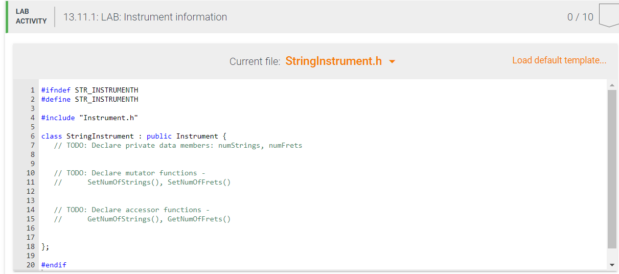619x274 pixels.
Task: Click the '#endif' code line
Action: (54, 265)
